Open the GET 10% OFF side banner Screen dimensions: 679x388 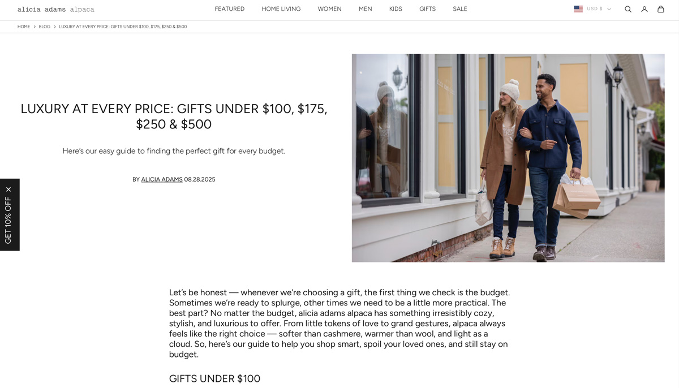(8, 221)
